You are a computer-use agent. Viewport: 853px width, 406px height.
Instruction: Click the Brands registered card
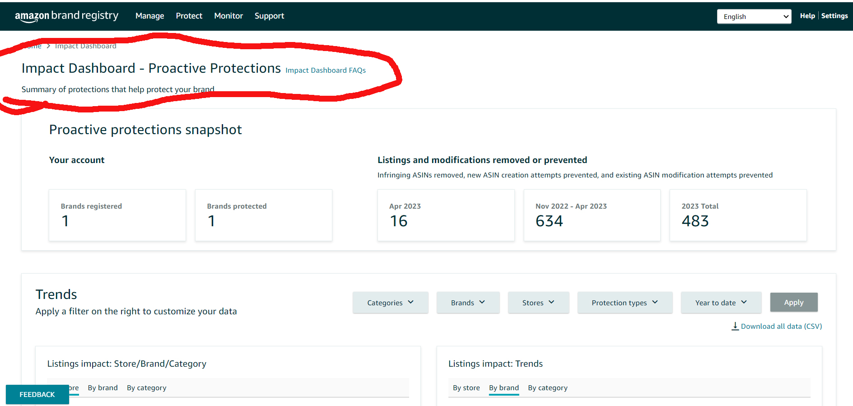pos(117,215)
